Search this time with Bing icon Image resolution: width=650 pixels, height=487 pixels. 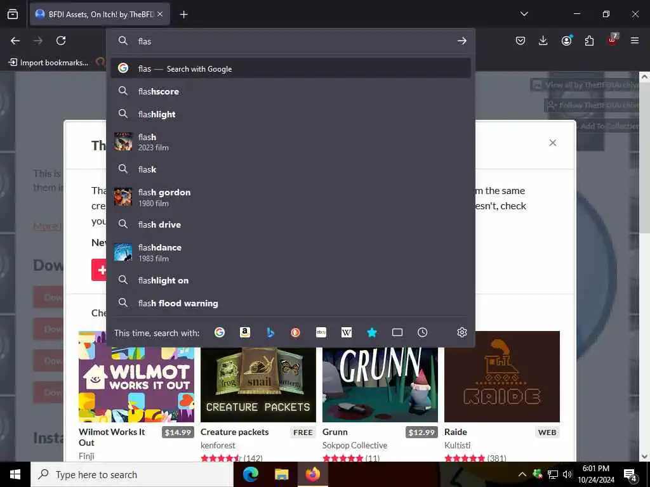point(270,332)
